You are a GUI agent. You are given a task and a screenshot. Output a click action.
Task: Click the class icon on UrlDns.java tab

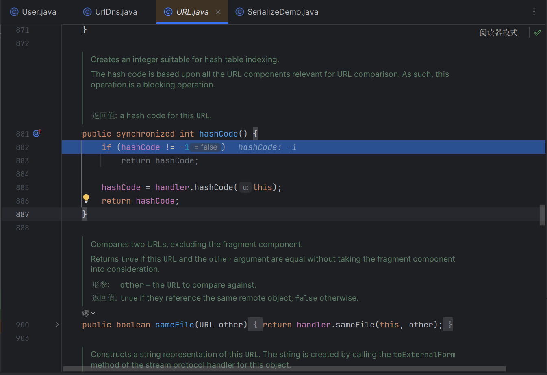pos(87,12)
